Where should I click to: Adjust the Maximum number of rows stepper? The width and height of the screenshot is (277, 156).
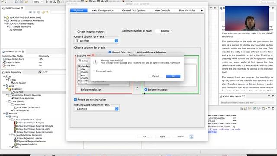171,31
